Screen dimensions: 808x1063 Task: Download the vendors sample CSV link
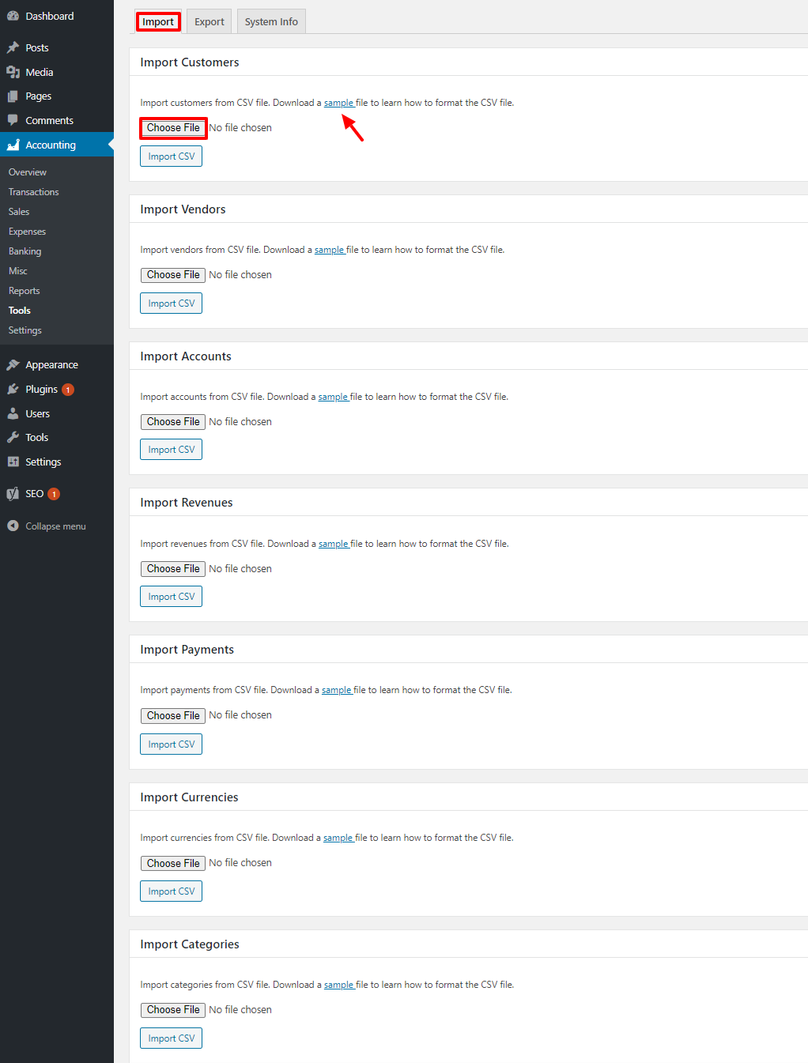330,250
